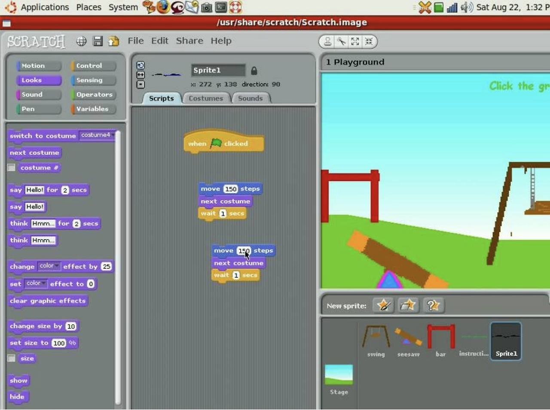
Task: Click the network signal bars icon in the tray
Action: tap(452, 7)
